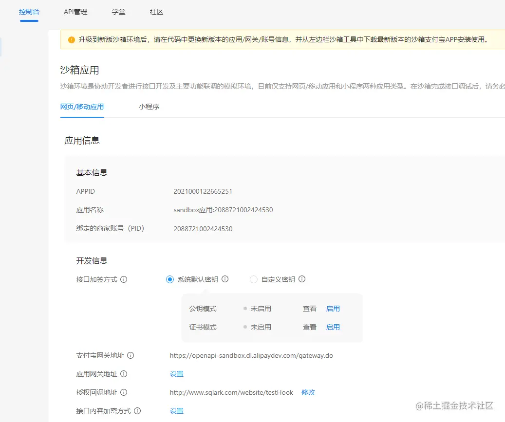Click info icon beside 接口加签方式
The width and height of the screenshot is (505, 422).
(x=124, y=279)
